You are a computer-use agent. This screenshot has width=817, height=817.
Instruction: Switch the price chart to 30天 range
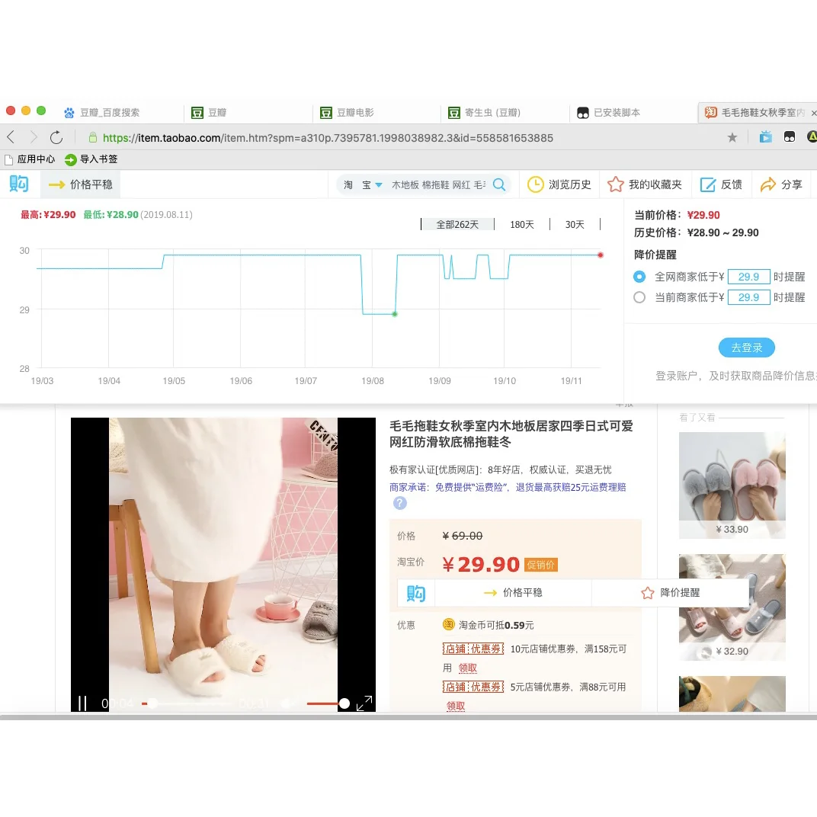tap(574, 224)
